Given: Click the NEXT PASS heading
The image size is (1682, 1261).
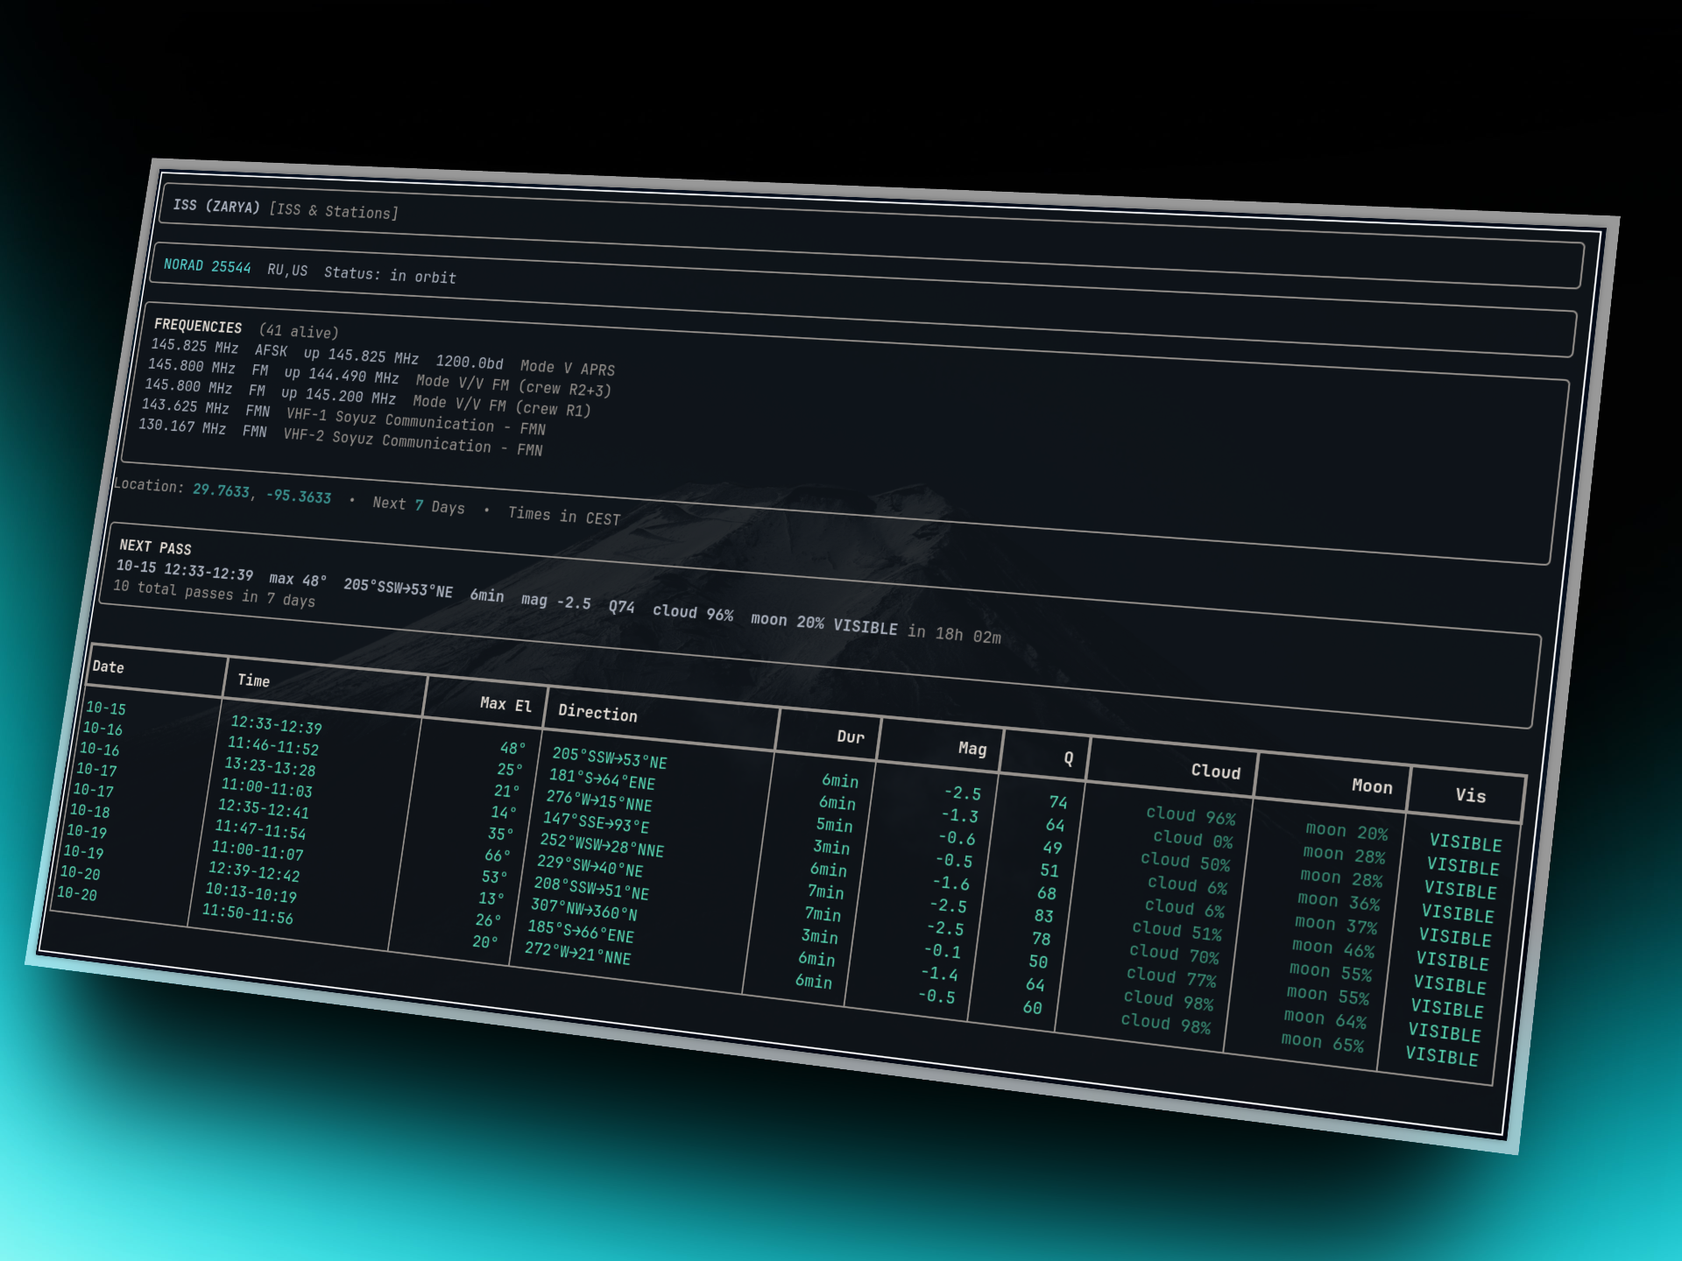Looking at the screenshot, I should pos(155,546).
